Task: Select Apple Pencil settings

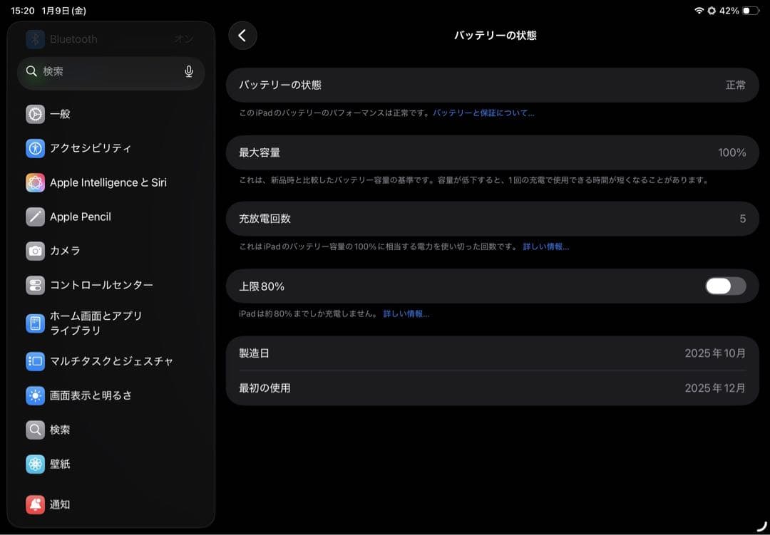Action: pyautogui.click(x=78, y=217)
